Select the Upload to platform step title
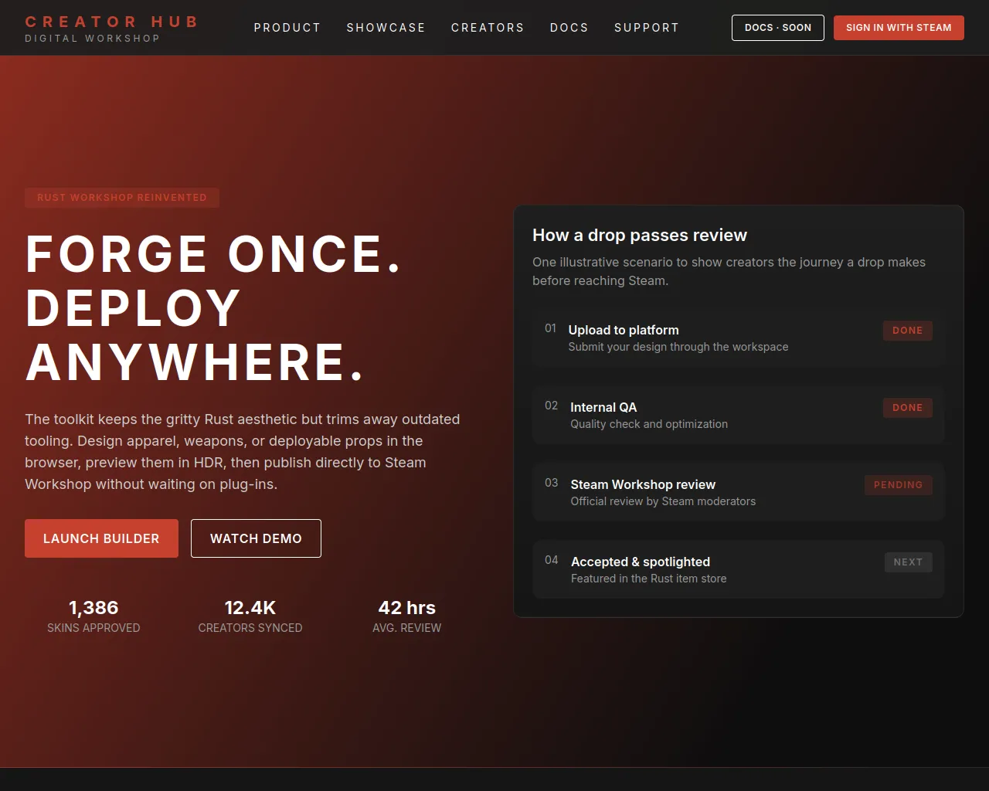Image resolution: width=989 pixels, height=791 pixels. (624, 330)
